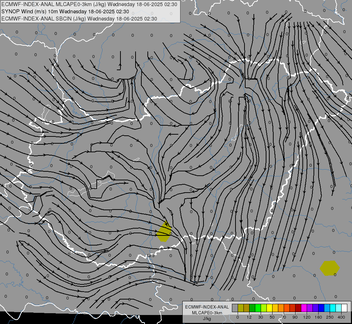Click legend value 160
This screenshot has height=324, width=352.
[x=318, y=317]
